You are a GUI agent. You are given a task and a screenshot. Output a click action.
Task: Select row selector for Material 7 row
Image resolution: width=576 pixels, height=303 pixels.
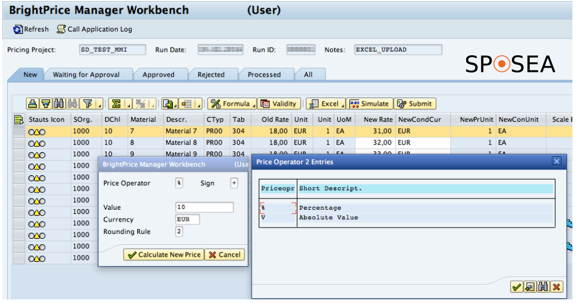point(19,132)
